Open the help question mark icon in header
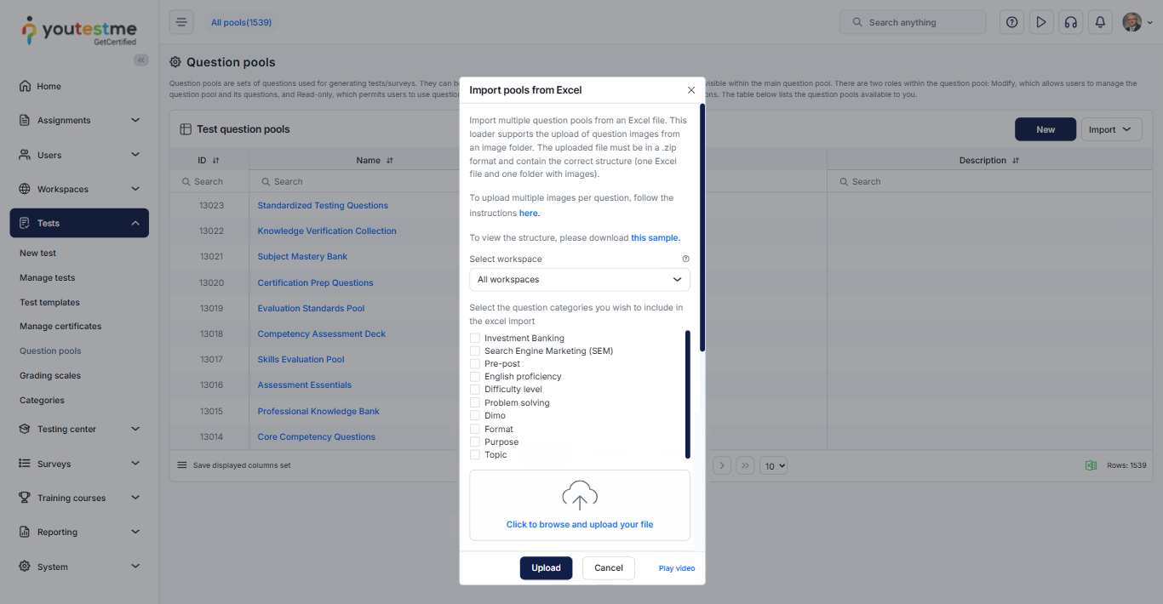Screen dimensions: 1163x604 (x=1011, y=22)
